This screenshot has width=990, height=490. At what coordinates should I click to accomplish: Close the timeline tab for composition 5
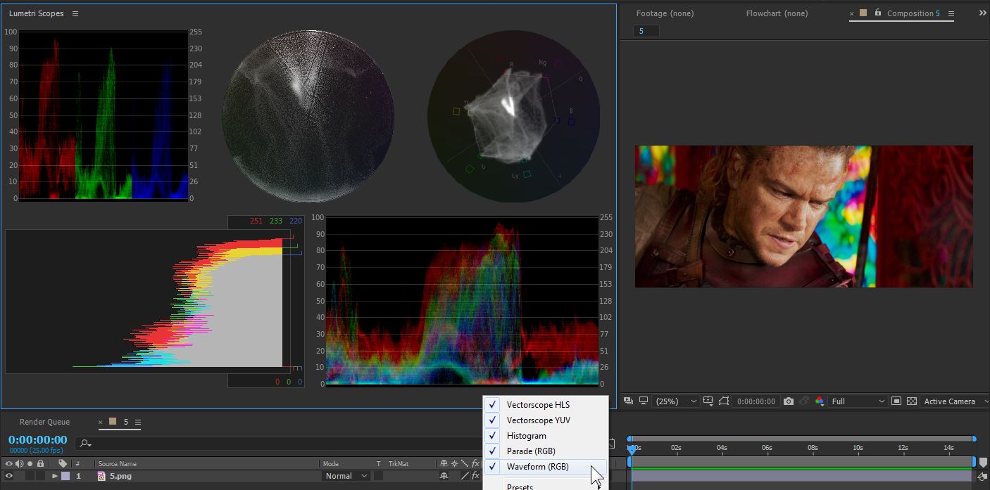(x=100, y=422)
